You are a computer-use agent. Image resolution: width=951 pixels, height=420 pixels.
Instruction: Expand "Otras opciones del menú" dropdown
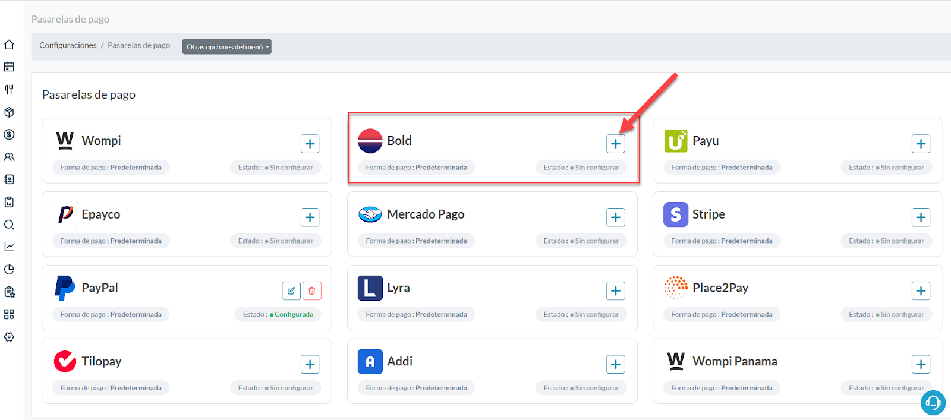(x=226, y=47)
